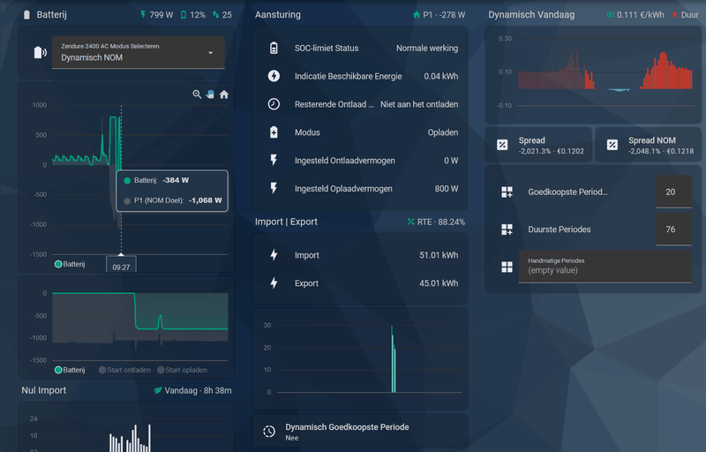Click the dropdown arrow next to Dynamisch NOM
This screenshot has height=452, width=706.
210,53
